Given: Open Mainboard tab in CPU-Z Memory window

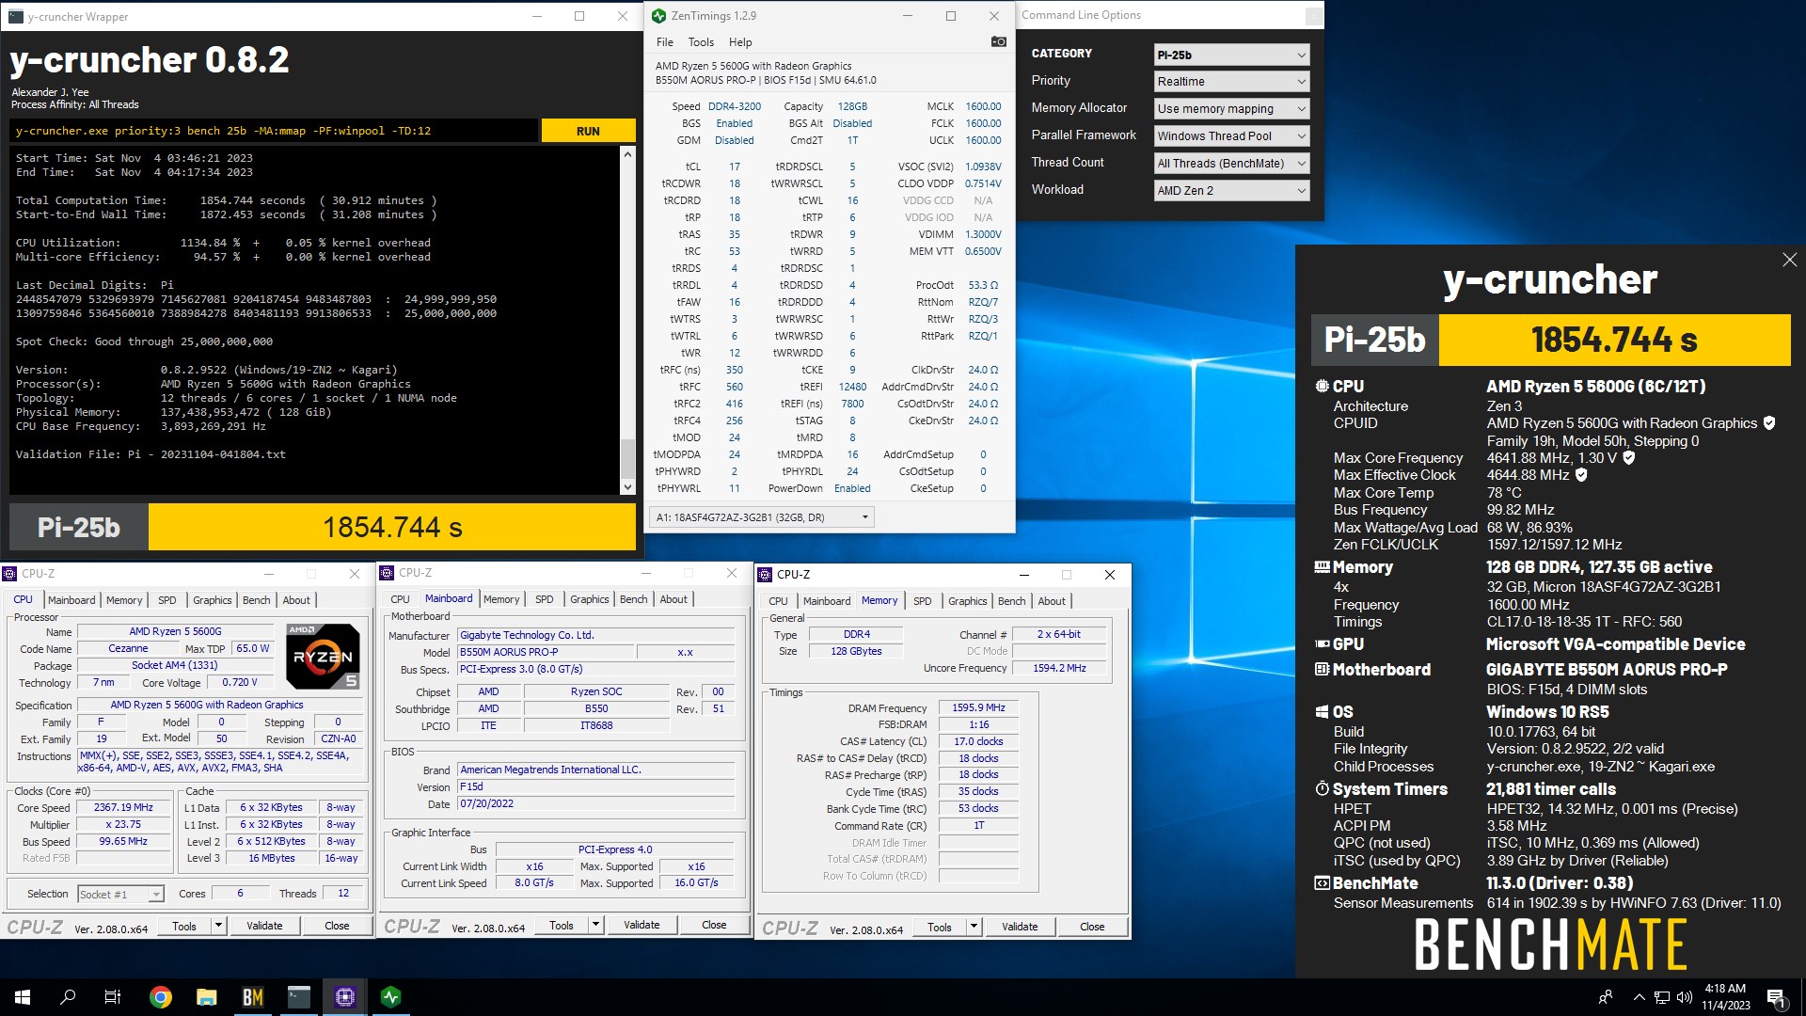Looking at the screenshot, I should coord(827,601).
